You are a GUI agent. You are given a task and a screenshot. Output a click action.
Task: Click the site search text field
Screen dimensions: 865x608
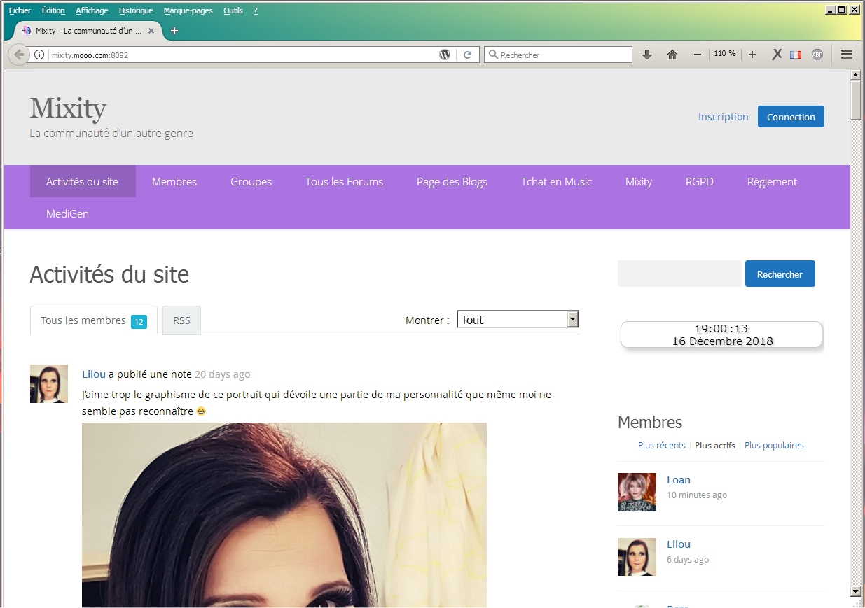(x=679, y=274)
